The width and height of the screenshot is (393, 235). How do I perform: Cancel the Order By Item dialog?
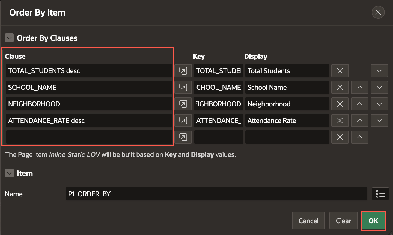(308, 221)
